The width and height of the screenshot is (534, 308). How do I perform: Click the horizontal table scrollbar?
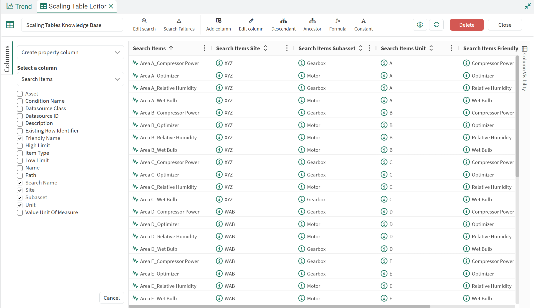click(280, 306)
